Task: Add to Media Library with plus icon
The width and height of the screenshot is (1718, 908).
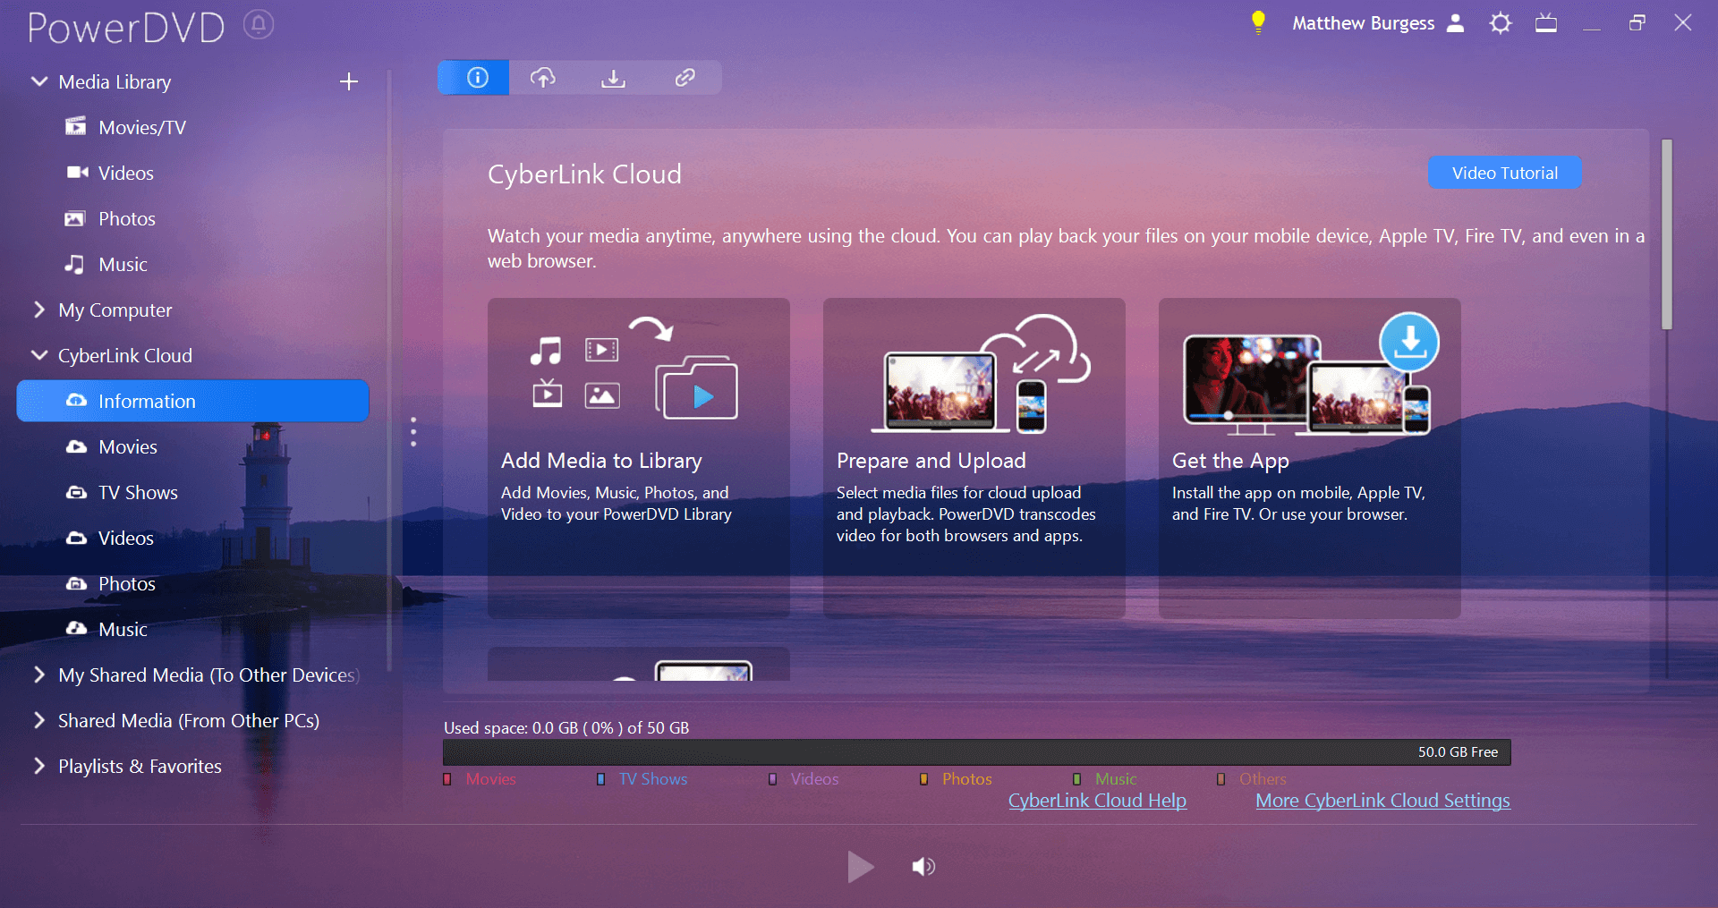Action: pyautogui.click(x=349, y=82)
